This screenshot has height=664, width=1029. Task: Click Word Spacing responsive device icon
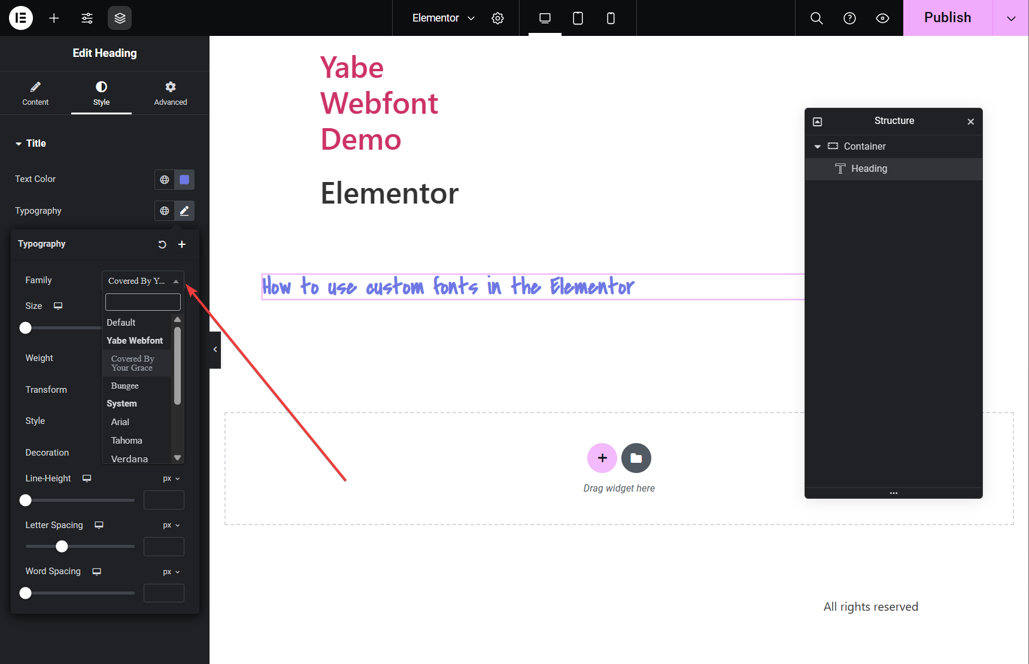[96, 571]
